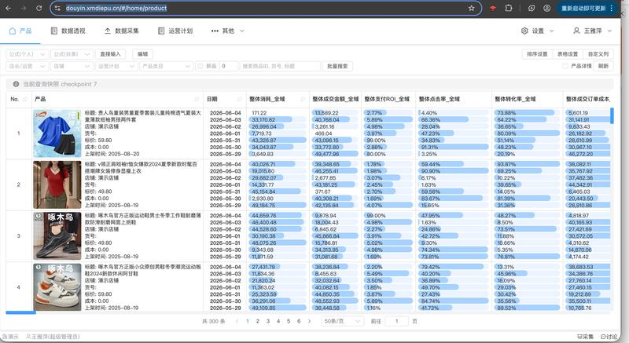Open the browser profile avatar icon
This screenshot has width=629, height=343.
(546, 8)
